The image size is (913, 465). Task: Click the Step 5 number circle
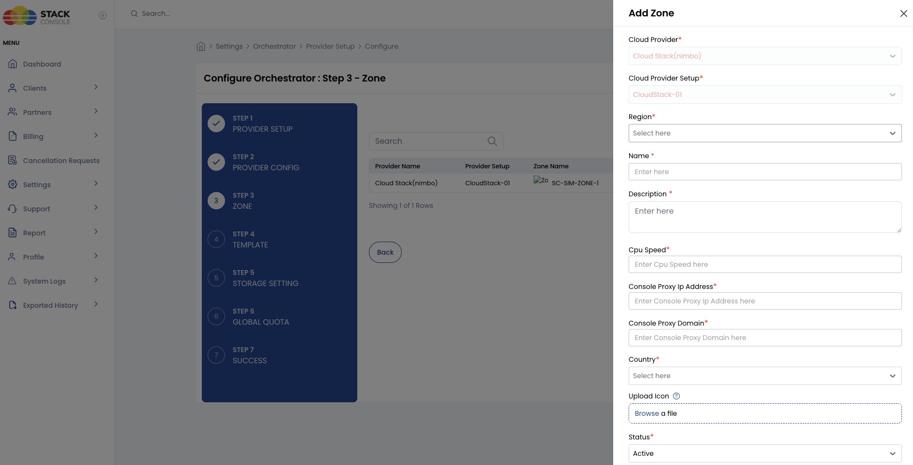(x=216, y=278)
